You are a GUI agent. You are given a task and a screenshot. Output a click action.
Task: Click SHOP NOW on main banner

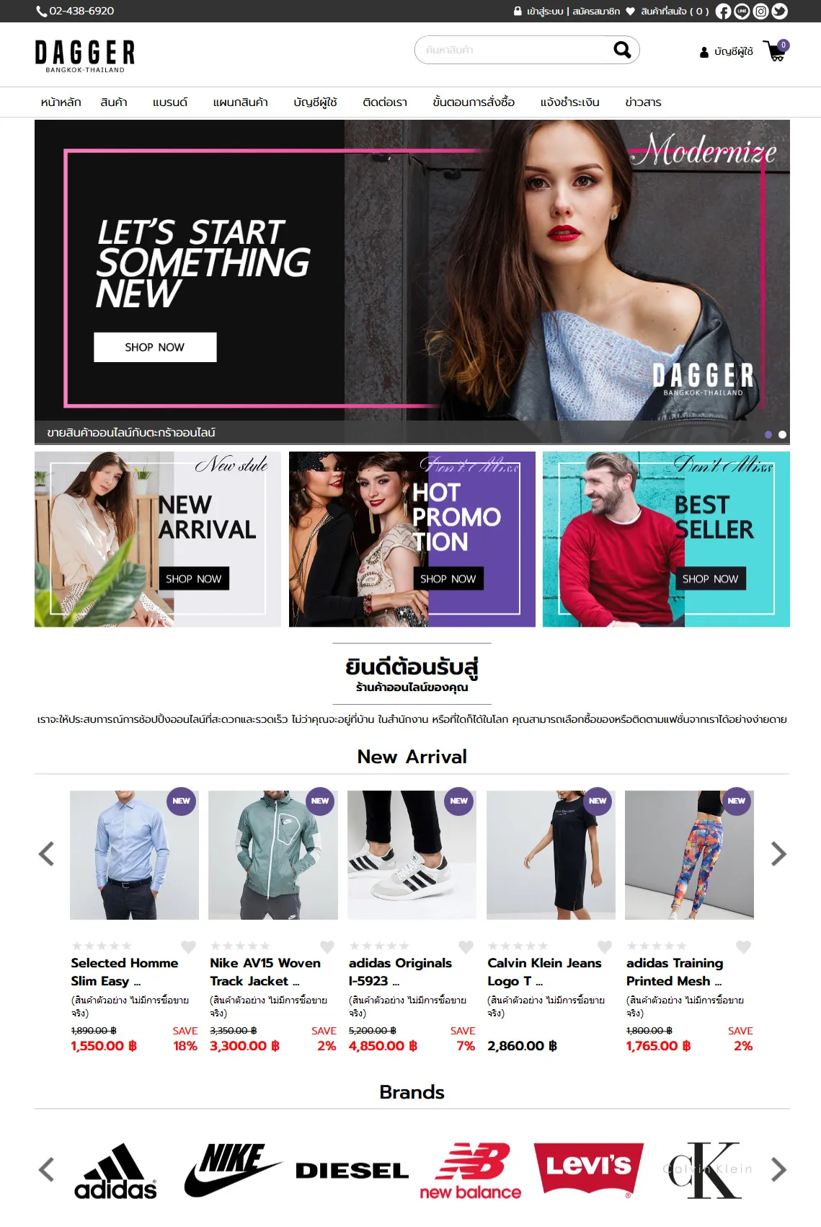[x=155, y=347]
